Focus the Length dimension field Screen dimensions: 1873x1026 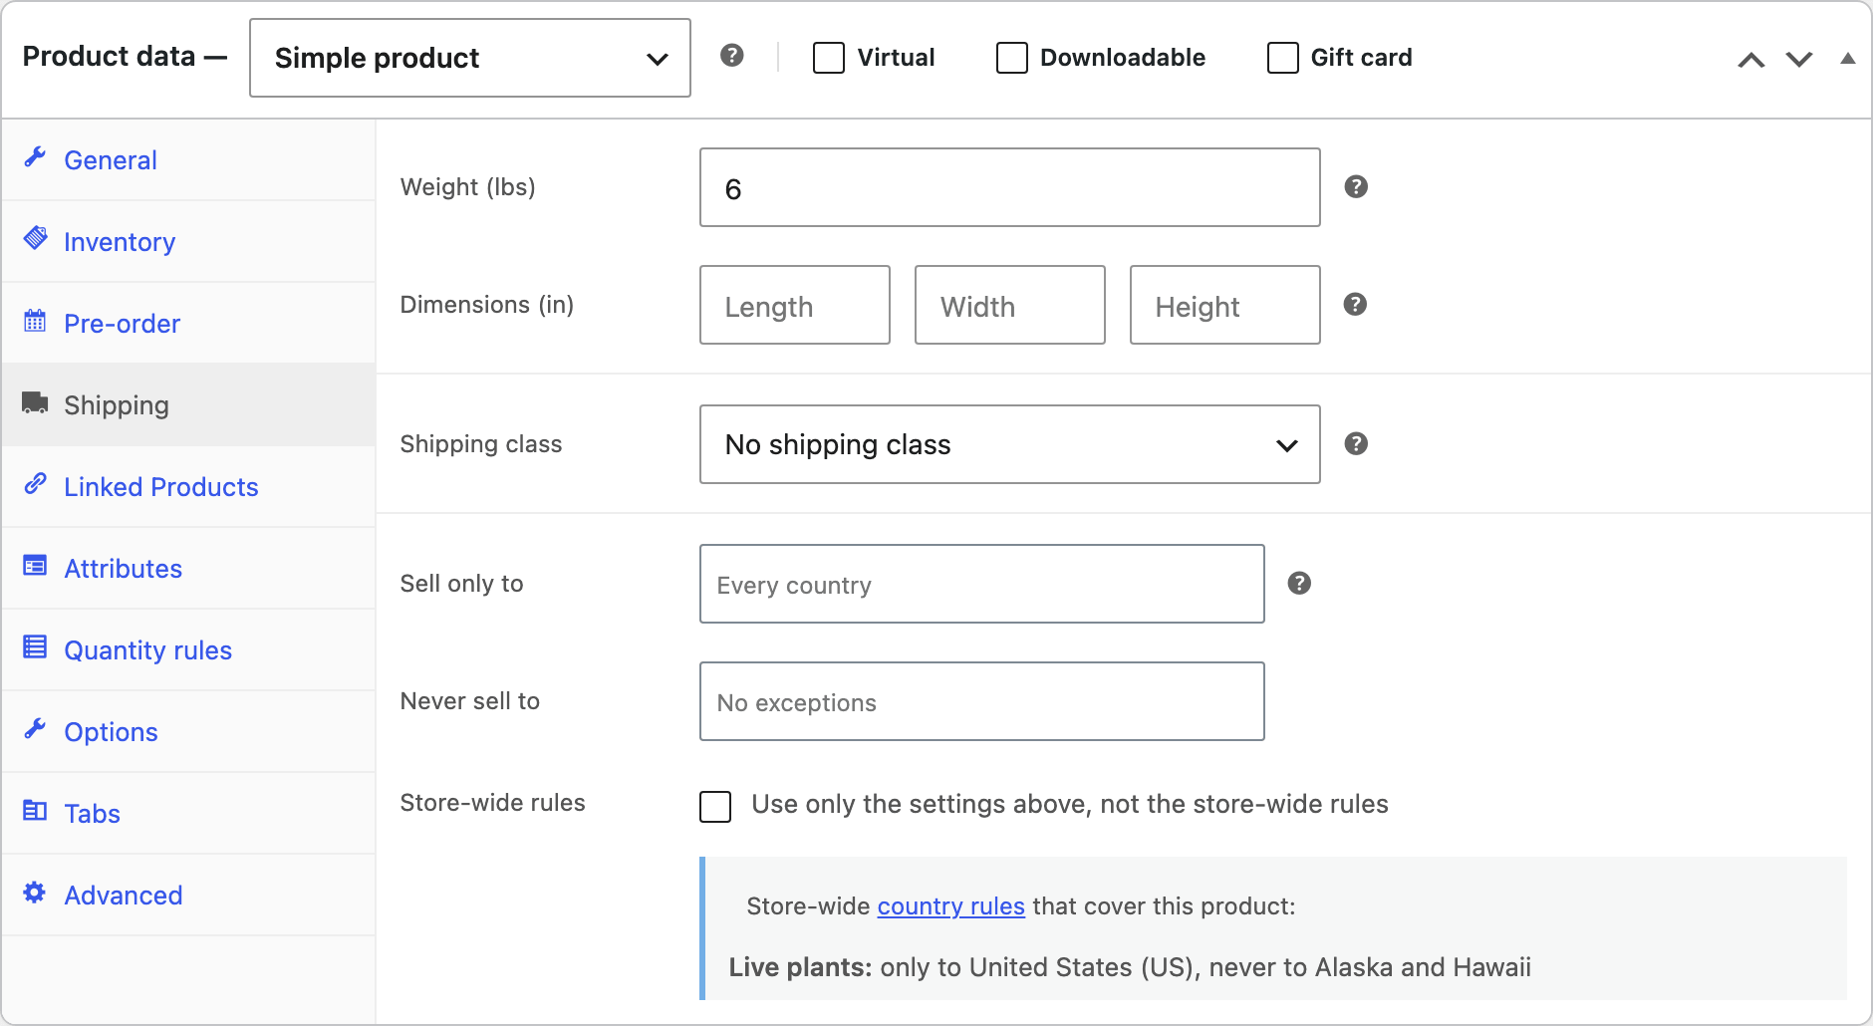(x=795, y=305)
